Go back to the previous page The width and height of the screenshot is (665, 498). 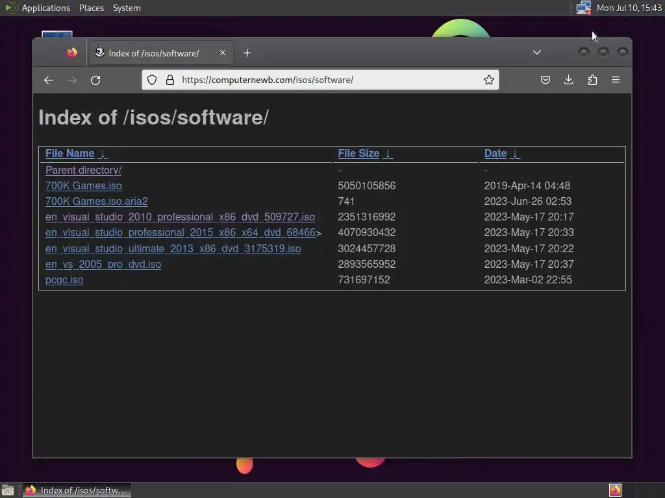click(x=49, y=80)
